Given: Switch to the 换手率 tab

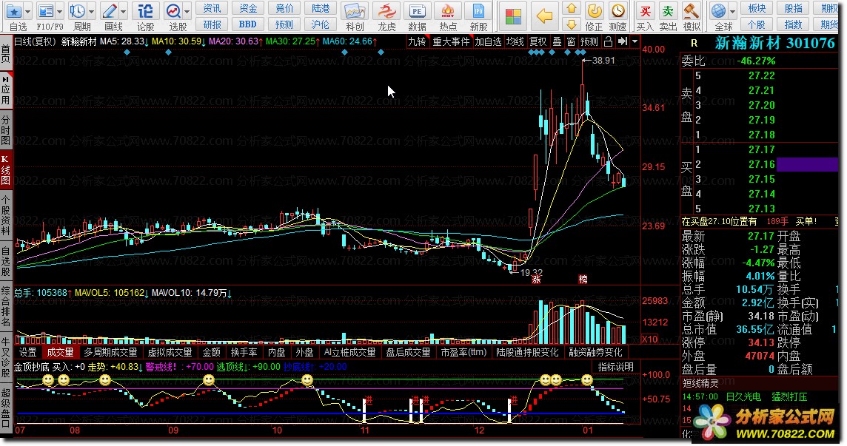Looking at the screenshot, I should tap(244, 353).
